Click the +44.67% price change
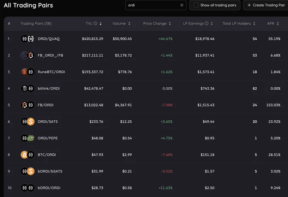The image size is (288, 197). pyautogui.click(x=166, y=39)
